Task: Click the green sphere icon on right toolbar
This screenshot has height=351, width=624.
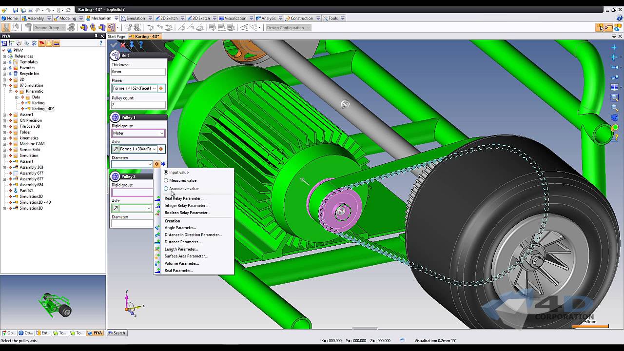Action: (x=614, y=128)
